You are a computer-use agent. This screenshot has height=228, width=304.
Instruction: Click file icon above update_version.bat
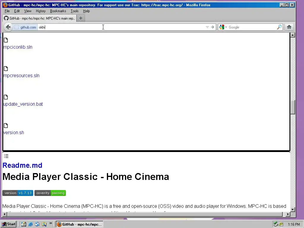click(x=6, y=97)
